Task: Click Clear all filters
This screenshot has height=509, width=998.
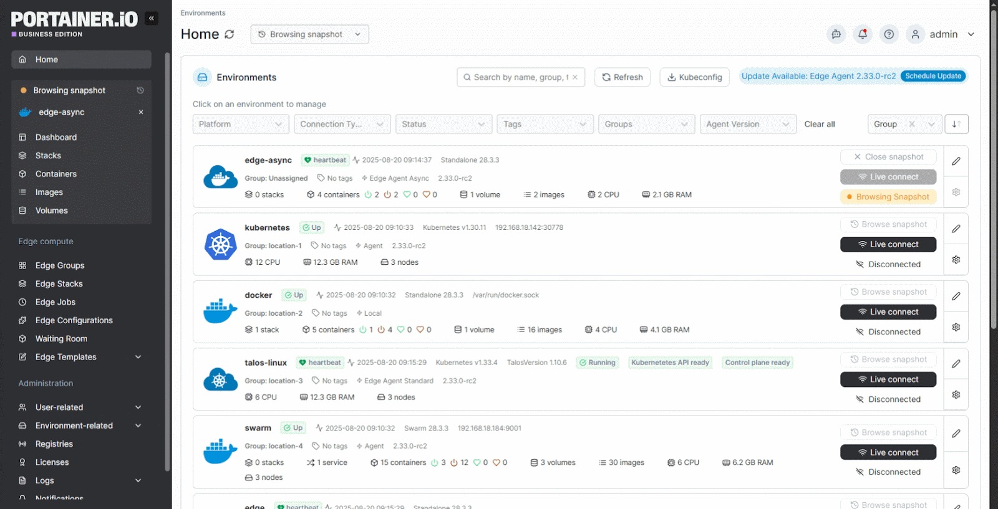Action: click(820, 124)
